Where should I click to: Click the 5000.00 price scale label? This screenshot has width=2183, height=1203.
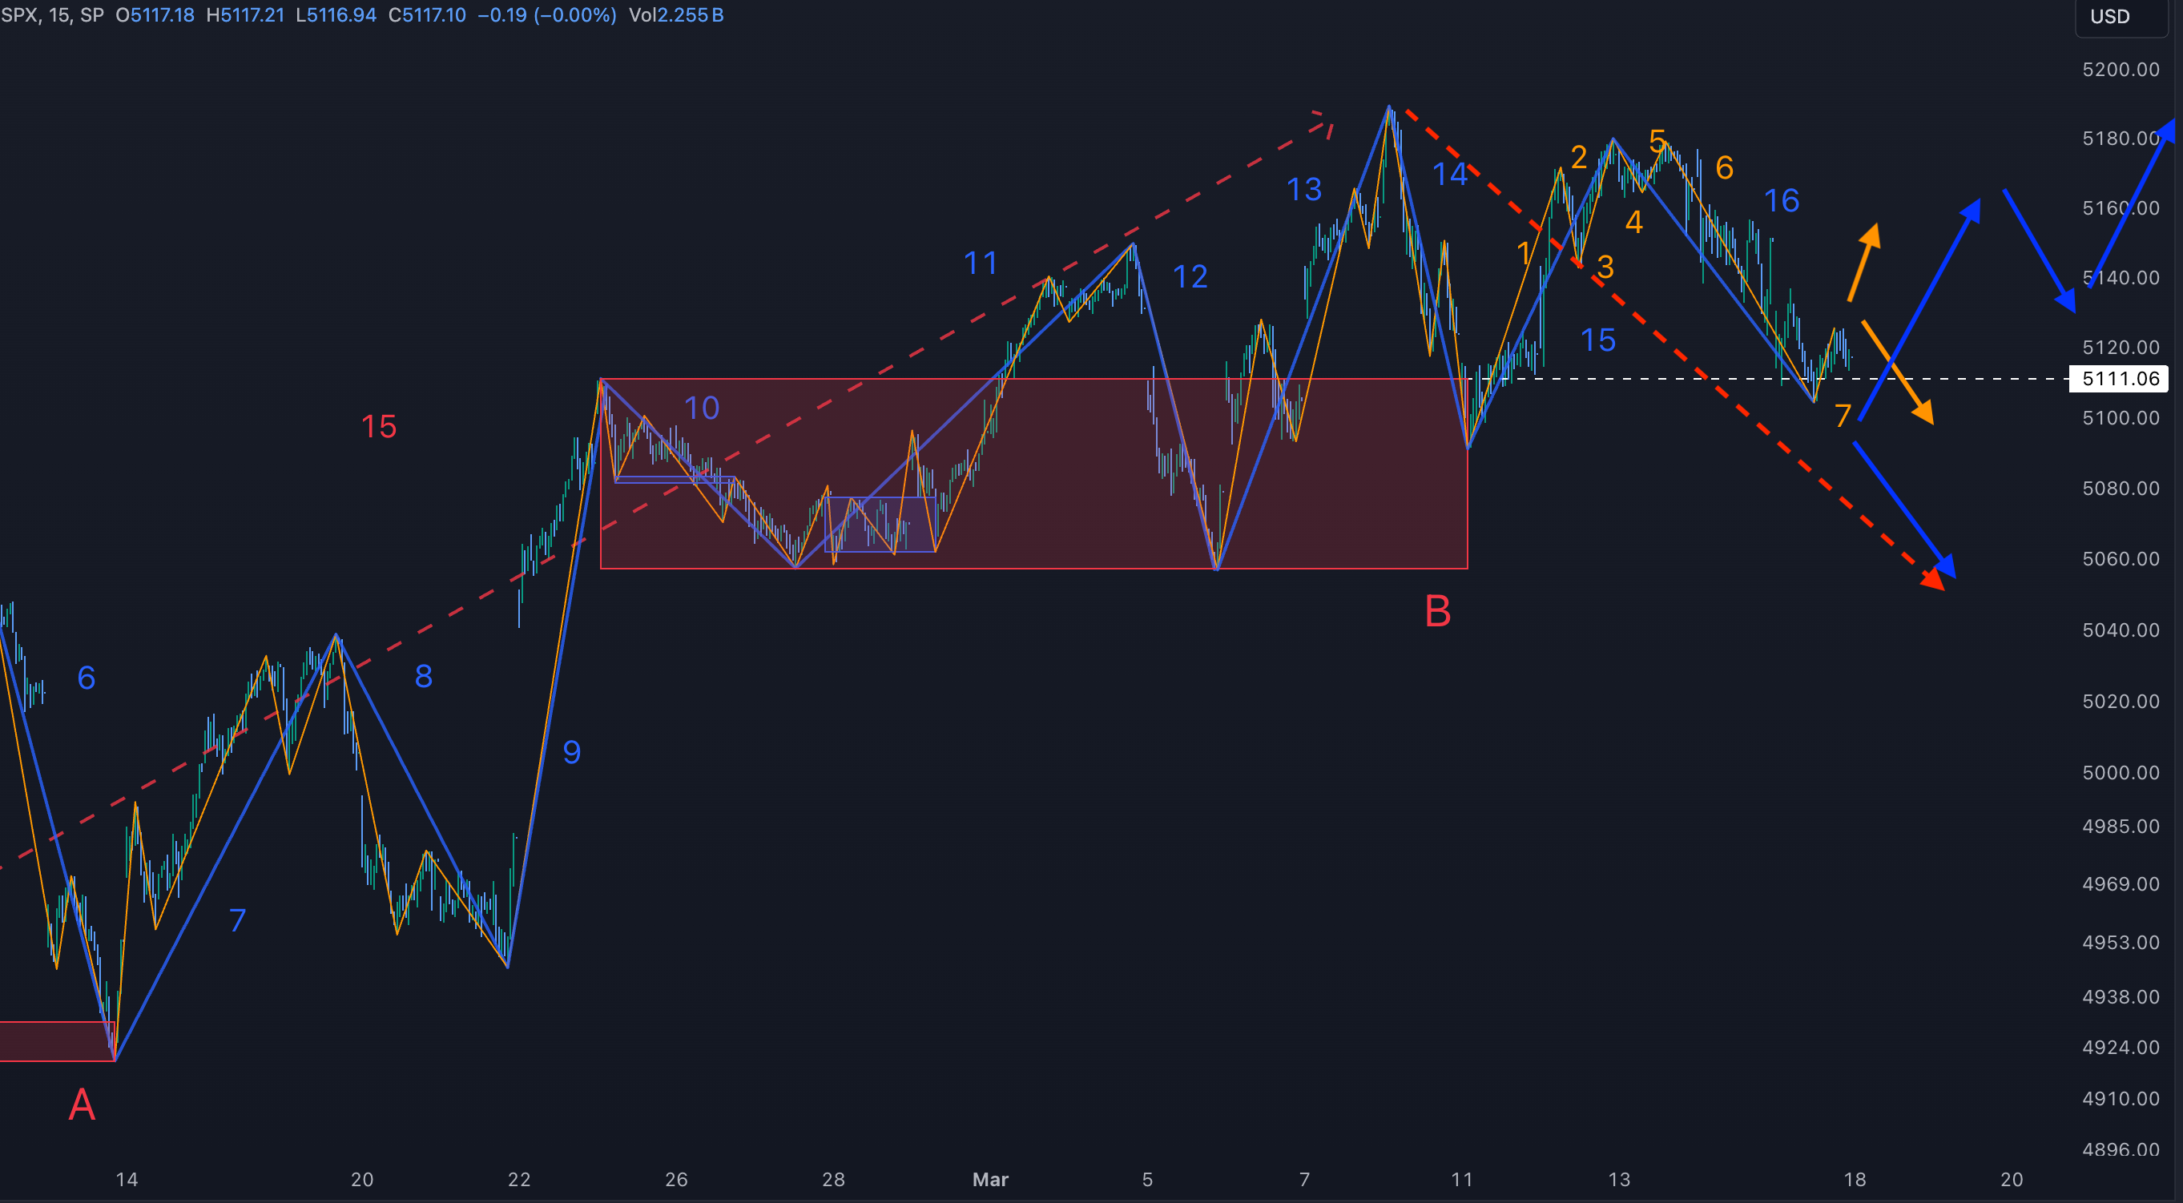(x=2121, y=773)
